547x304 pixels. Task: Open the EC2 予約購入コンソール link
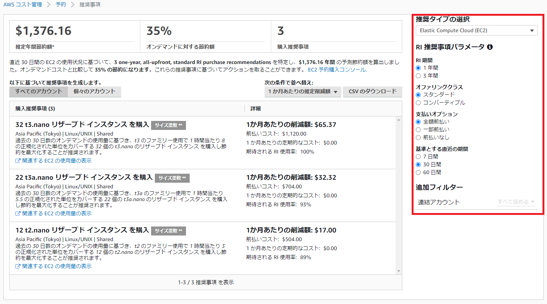point(337,70)
